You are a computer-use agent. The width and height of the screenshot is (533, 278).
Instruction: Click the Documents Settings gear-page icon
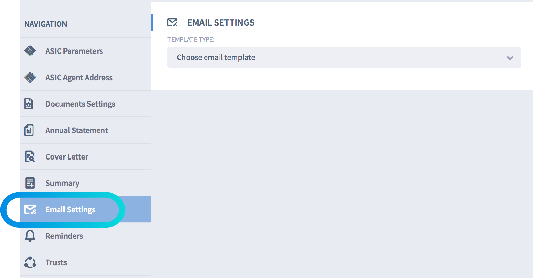point(29,104)
